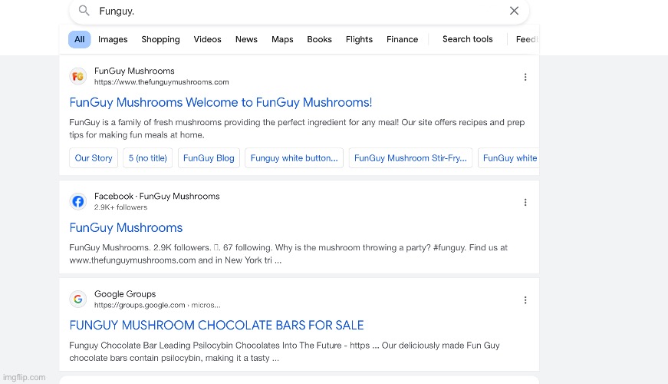Open FunGuy Mushrooms Welcome result title

point(221,102)
